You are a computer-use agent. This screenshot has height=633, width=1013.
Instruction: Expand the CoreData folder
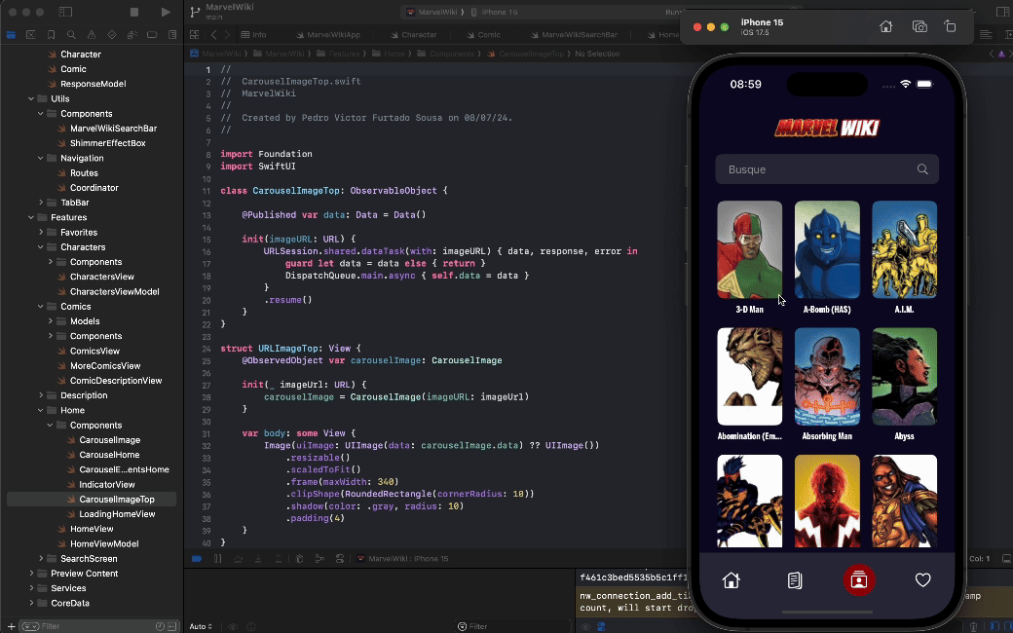pyautogui.click(x=31, y=603)
